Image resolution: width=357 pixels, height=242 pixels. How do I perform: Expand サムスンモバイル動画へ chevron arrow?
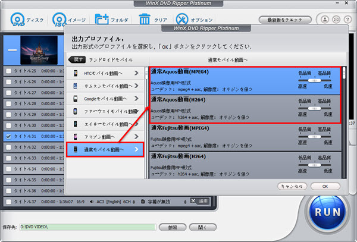coord(136,86)
